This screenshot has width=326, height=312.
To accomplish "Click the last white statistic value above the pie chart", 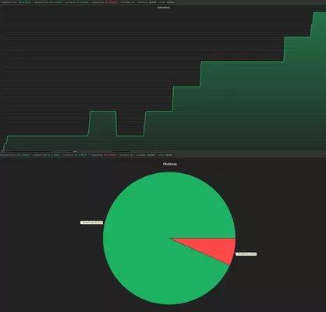I will (x=169, y=155).
